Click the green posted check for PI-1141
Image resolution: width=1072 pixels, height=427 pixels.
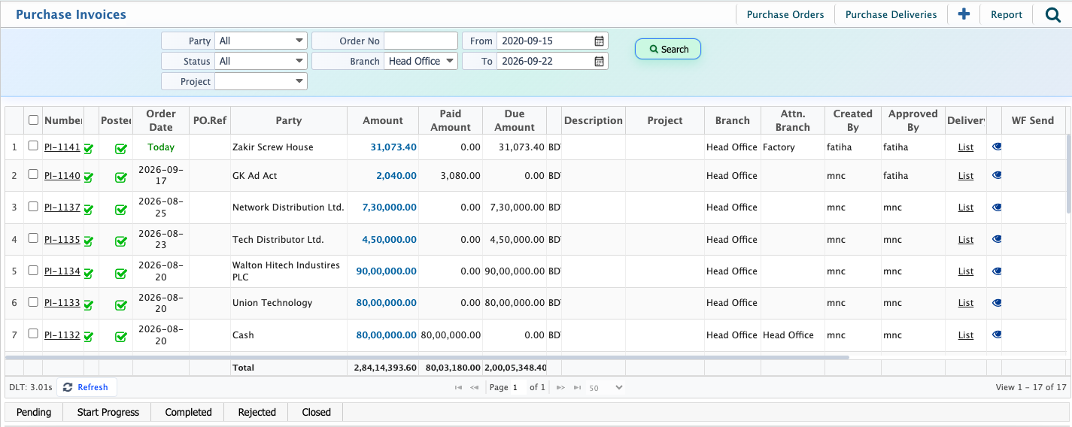[x=120, y=149]
